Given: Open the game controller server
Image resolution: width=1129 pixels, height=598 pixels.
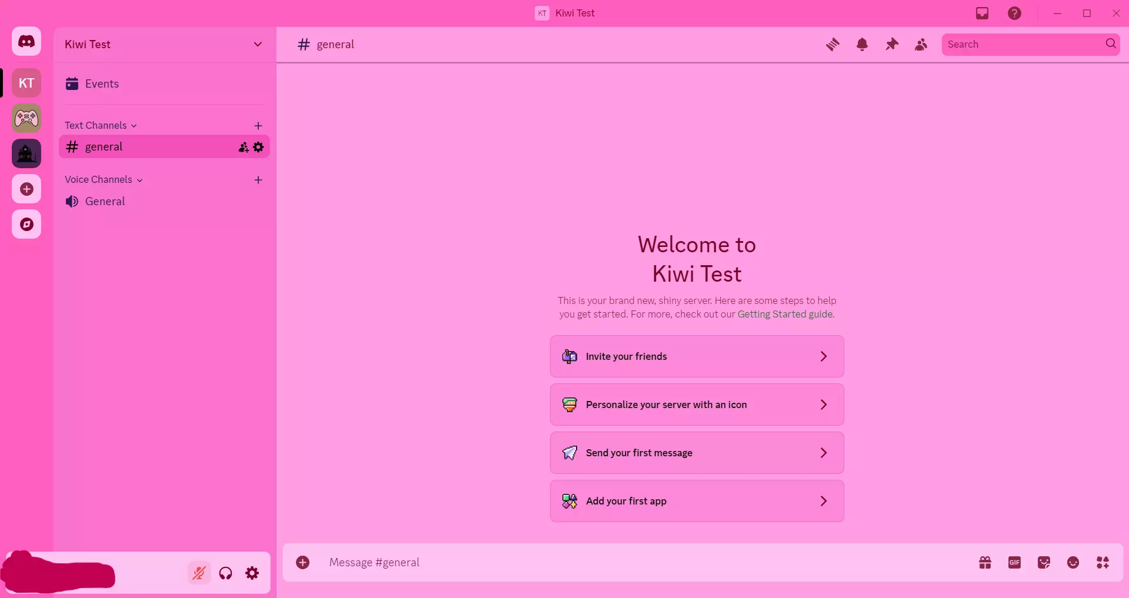Looking at the screenshot, I should point(26,118).
